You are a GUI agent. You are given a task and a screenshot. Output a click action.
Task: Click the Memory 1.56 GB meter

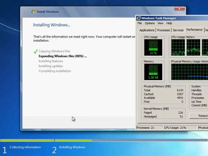(153, 72)
